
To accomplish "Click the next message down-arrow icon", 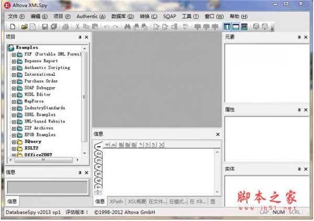I will click(x=107, y=145).
